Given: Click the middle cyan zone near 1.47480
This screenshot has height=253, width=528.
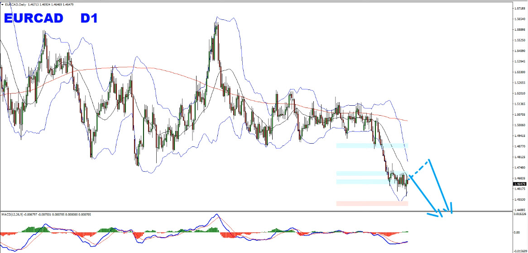Looking at the screenshot, I should pyautogui.click(x=372, y=173).
